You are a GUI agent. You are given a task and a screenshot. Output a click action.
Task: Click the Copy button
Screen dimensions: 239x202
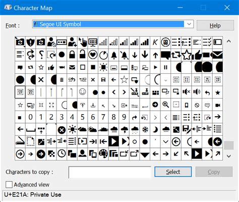214,172
